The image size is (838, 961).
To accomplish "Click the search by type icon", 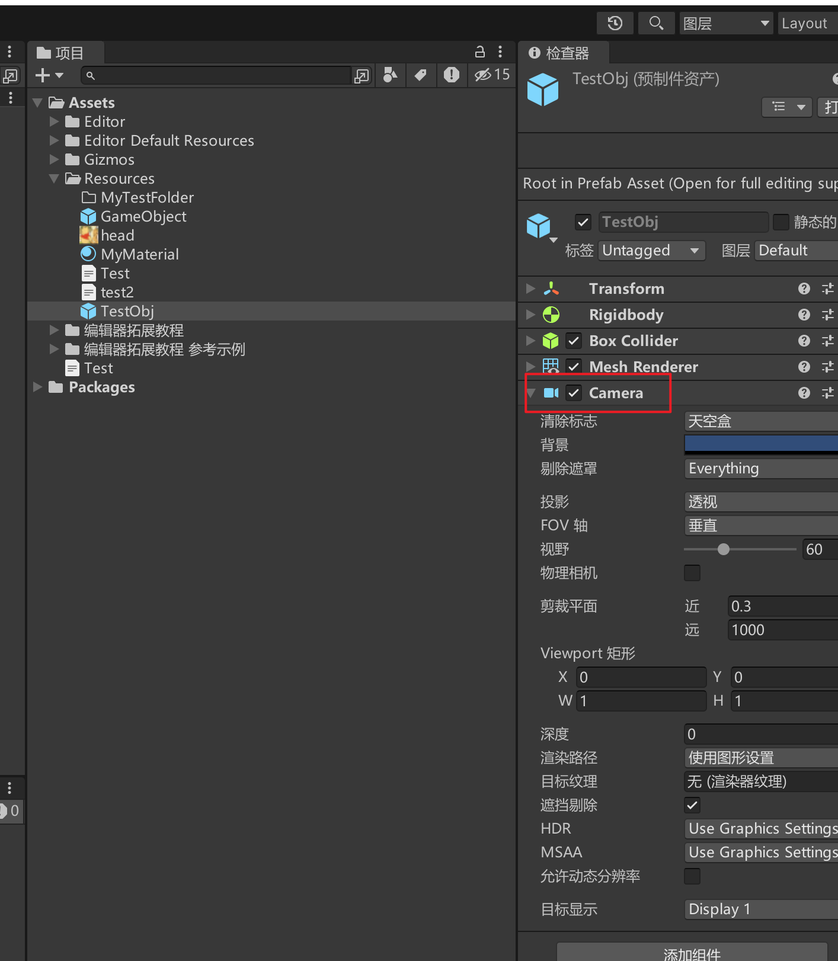I will (390, 75).
